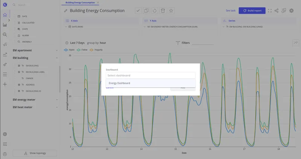The width and height of the screenshot is (301, 159).
Task: Click the Build report button
Action: pos(252,11)
